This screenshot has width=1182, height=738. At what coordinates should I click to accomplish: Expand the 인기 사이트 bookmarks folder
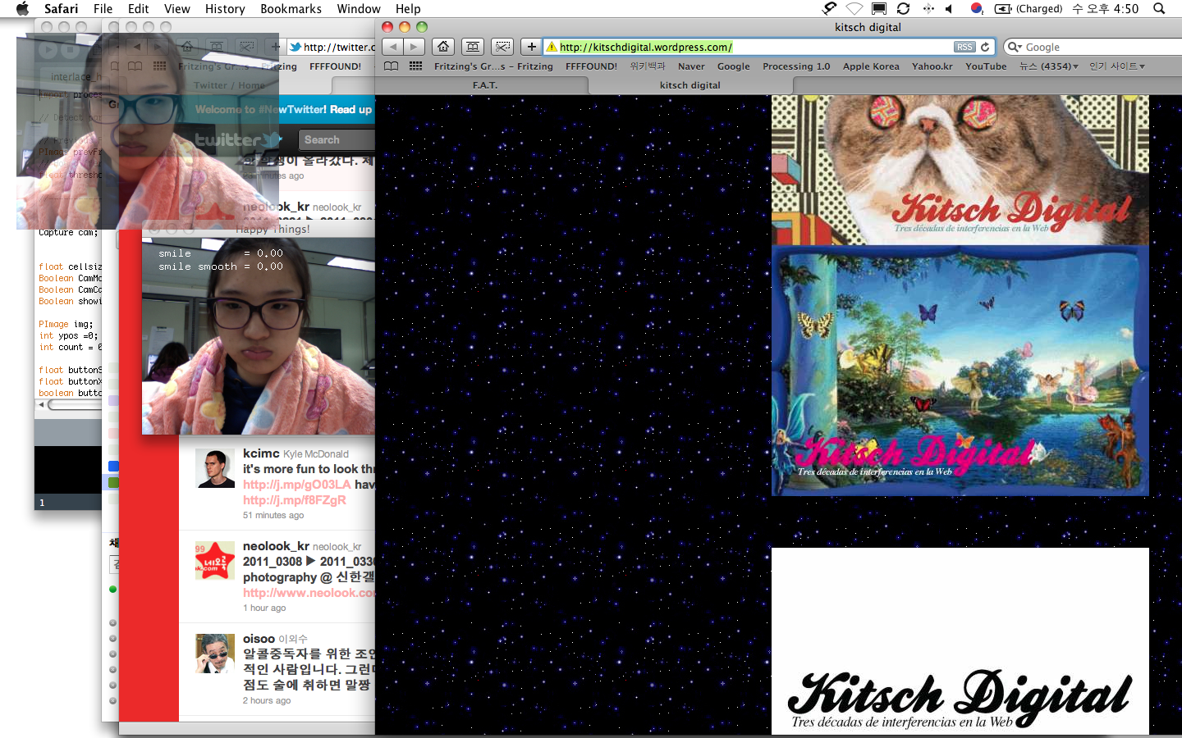coord(1116,66)
